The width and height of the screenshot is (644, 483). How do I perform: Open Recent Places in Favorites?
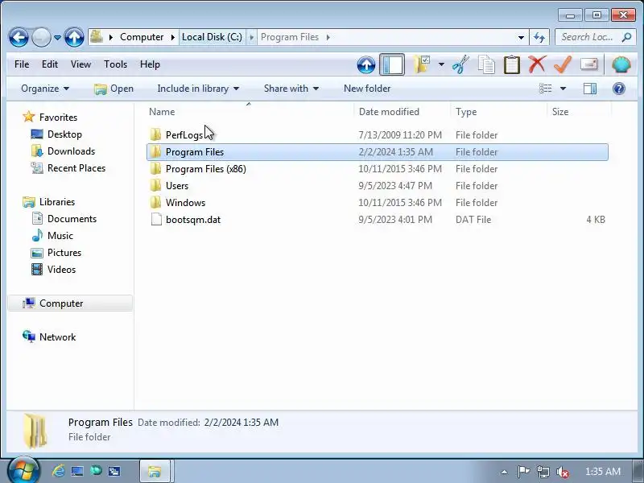coord(76,168)
